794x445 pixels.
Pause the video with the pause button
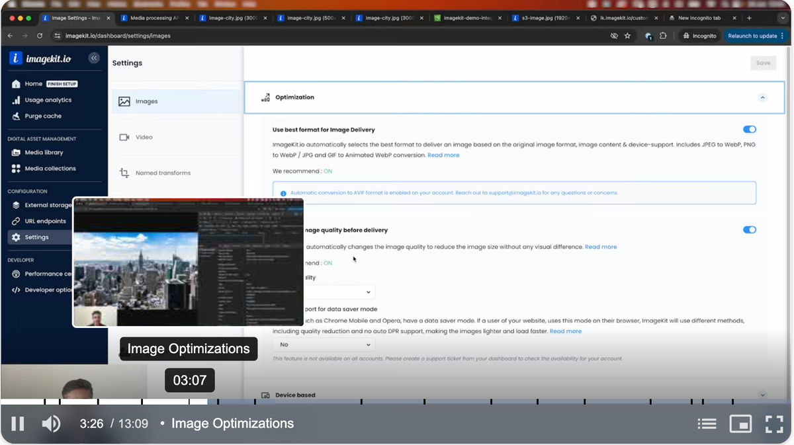(18, 424)
